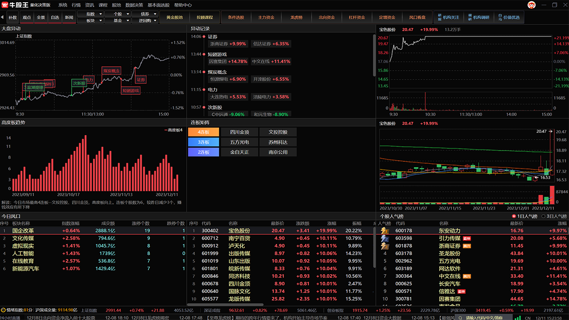Select the 3日人气榜 radio button
The image size is (569, 320).
542,216
